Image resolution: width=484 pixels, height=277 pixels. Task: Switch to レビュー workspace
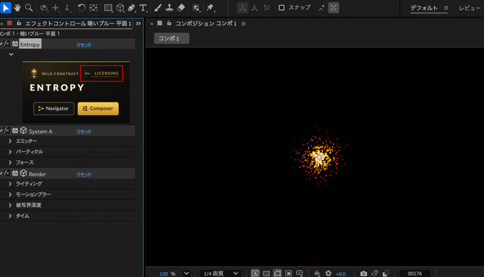pyautogui.click(x=470, y=8)
